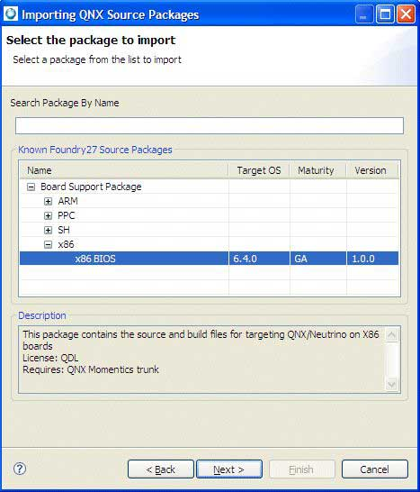The width and height of the screenshot is (420, 492).
Task: Maximize the Importing QNX Source Packages window
Action: (x=385, y=14)
